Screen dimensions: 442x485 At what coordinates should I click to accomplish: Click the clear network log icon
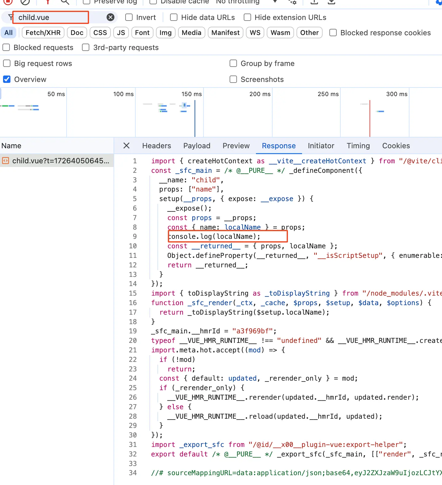point(25,2)
